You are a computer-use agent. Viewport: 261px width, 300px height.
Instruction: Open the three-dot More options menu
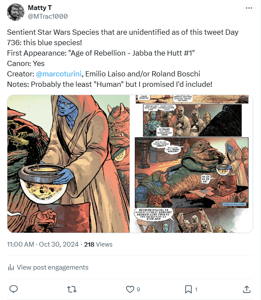[248, 8]
